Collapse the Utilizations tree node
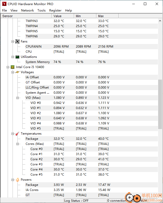 click(13, 57)
